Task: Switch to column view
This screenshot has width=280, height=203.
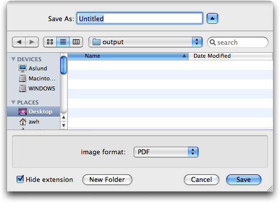Action: tap(76, 42)
